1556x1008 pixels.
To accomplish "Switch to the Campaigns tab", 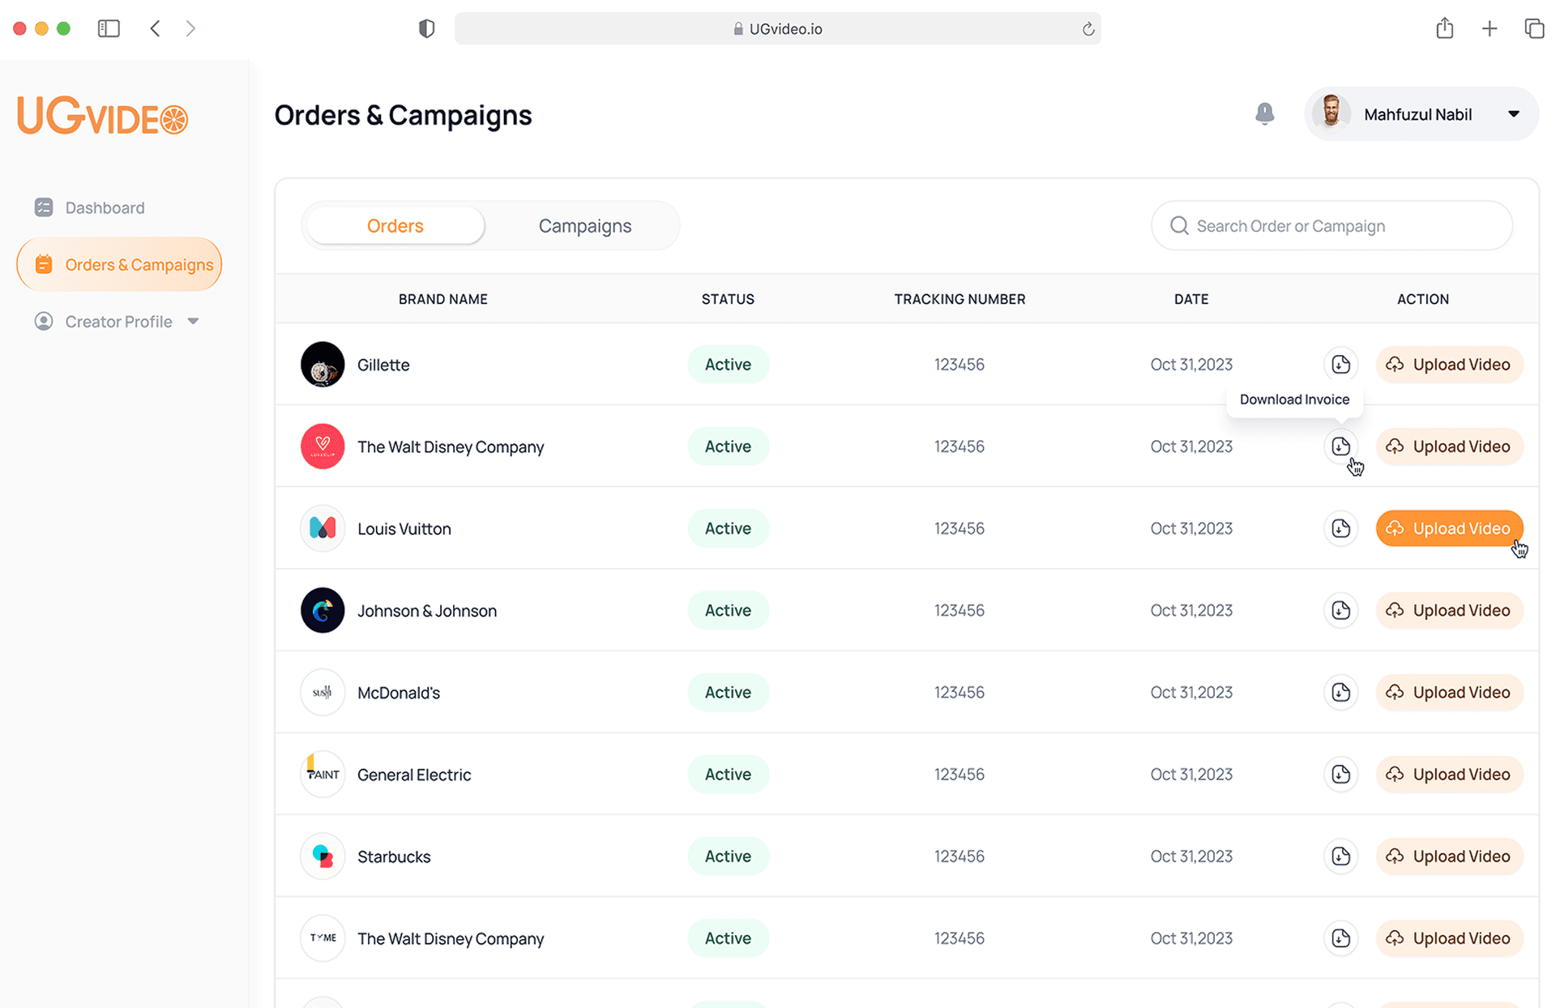I will click(584, 226).
